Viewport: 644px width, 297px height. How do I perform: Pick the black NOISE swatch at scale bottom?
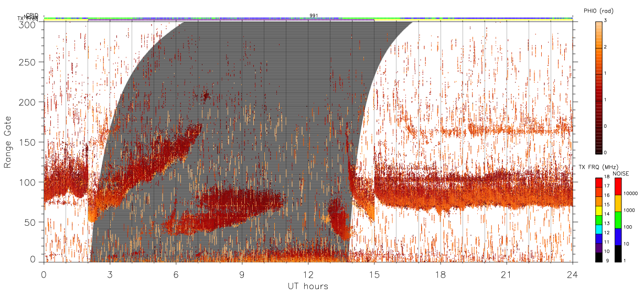[x=618, y=252]
